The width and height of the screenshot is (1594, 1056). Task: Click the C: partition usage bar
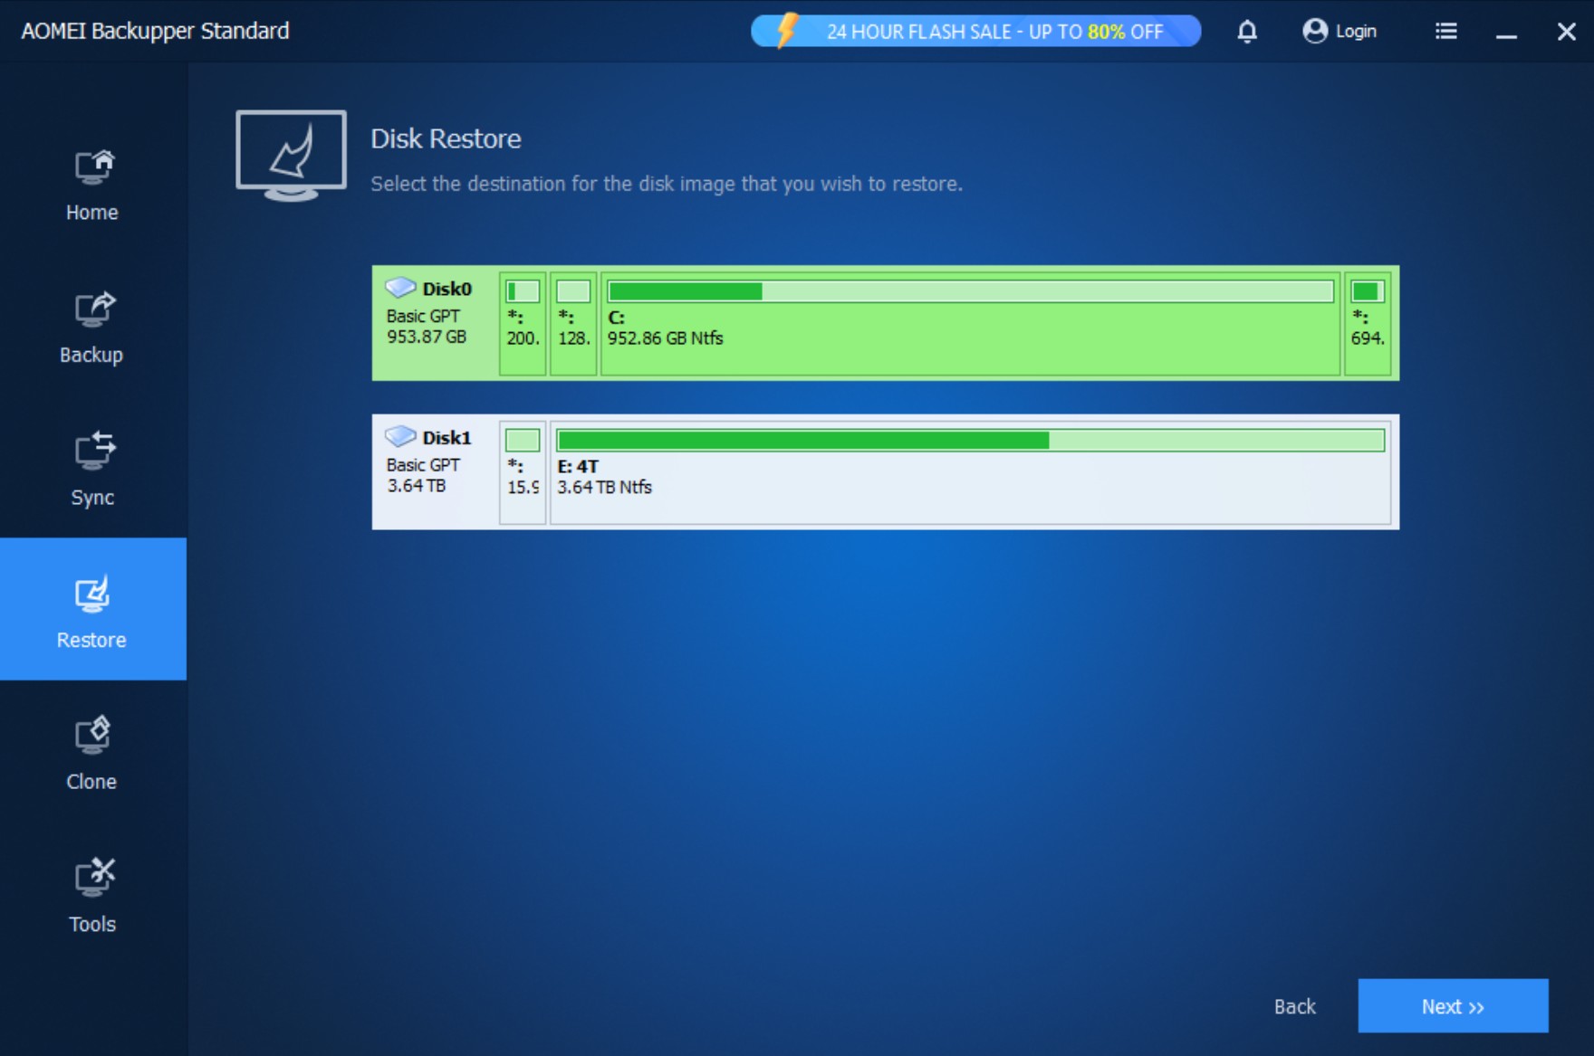pyautogui.click(x=971, y=291)
